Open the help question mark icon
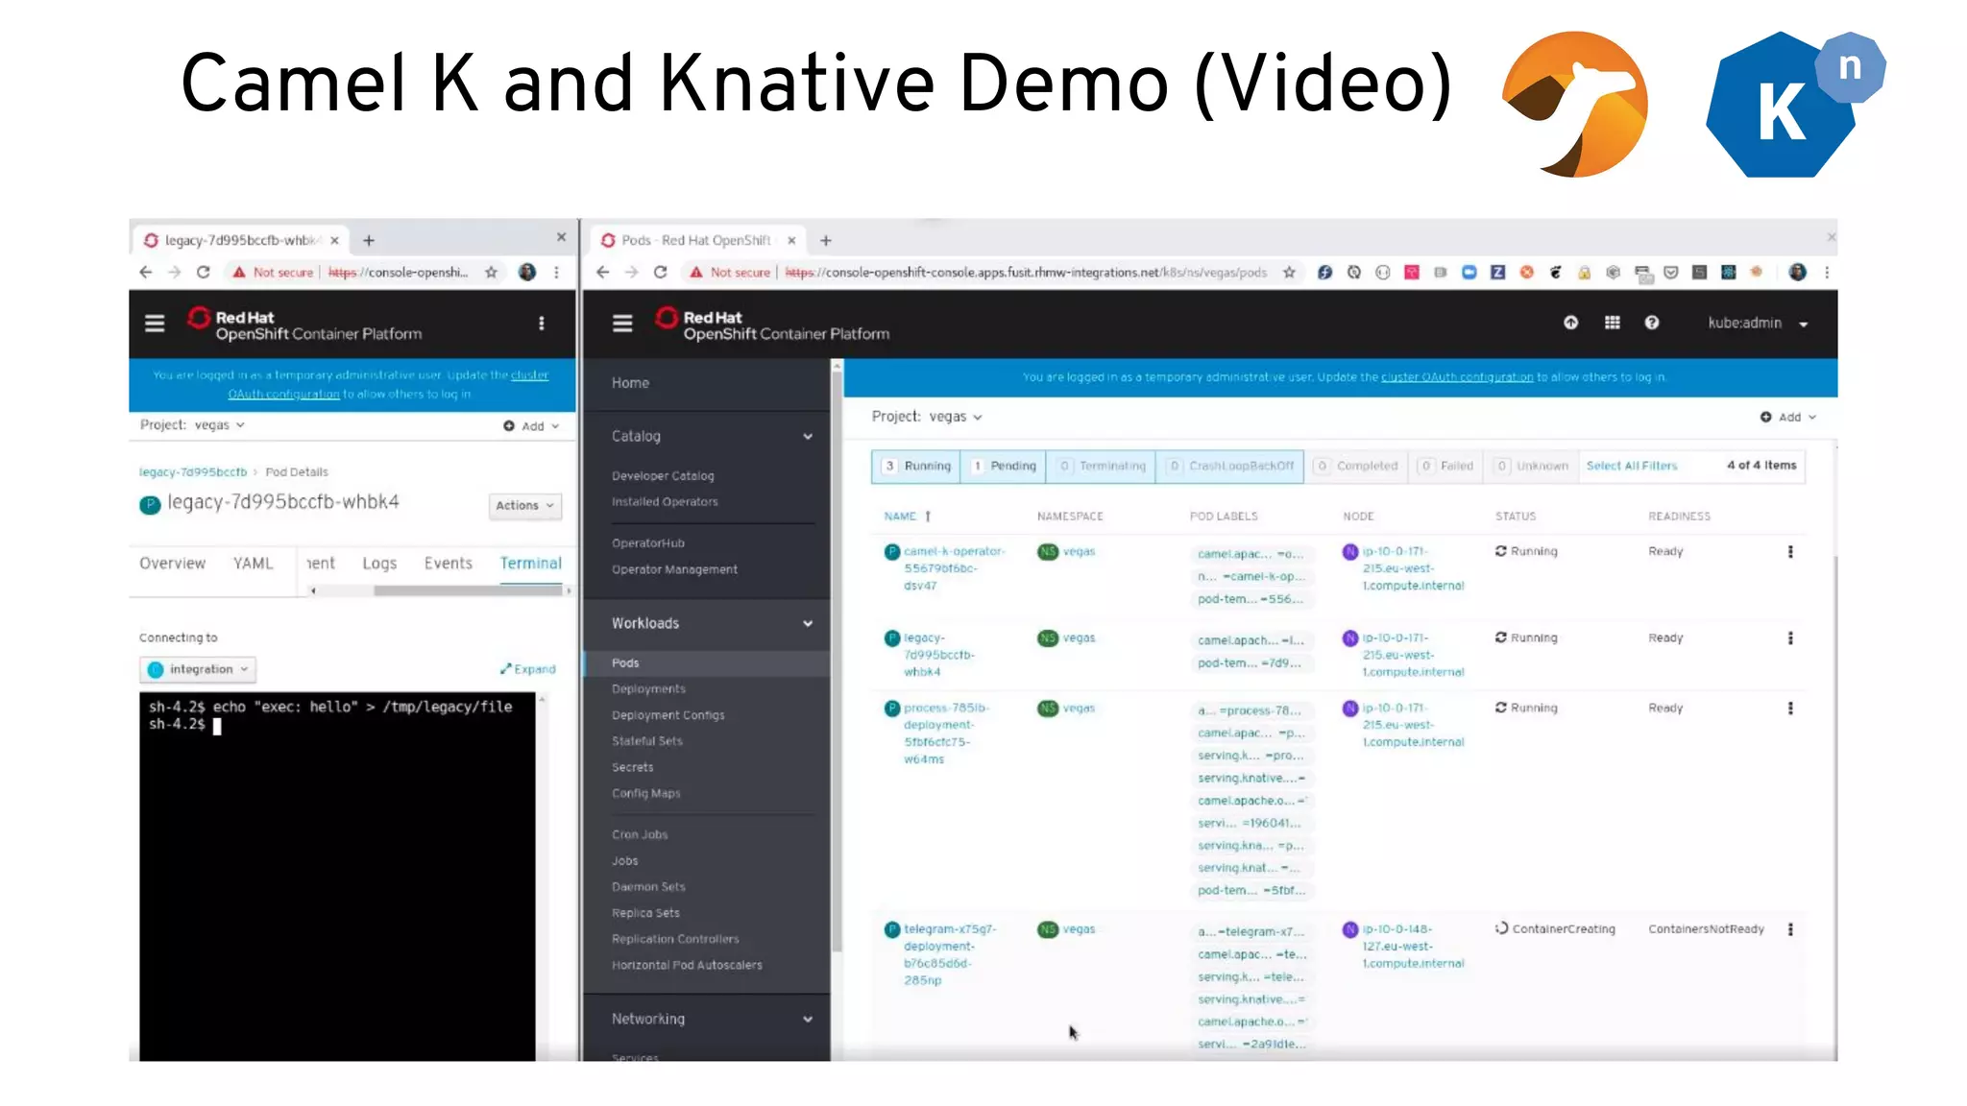 [1651, 323]
